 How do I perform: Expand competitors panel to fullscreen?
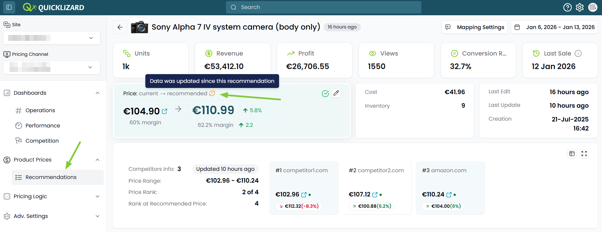coord(584,154)
